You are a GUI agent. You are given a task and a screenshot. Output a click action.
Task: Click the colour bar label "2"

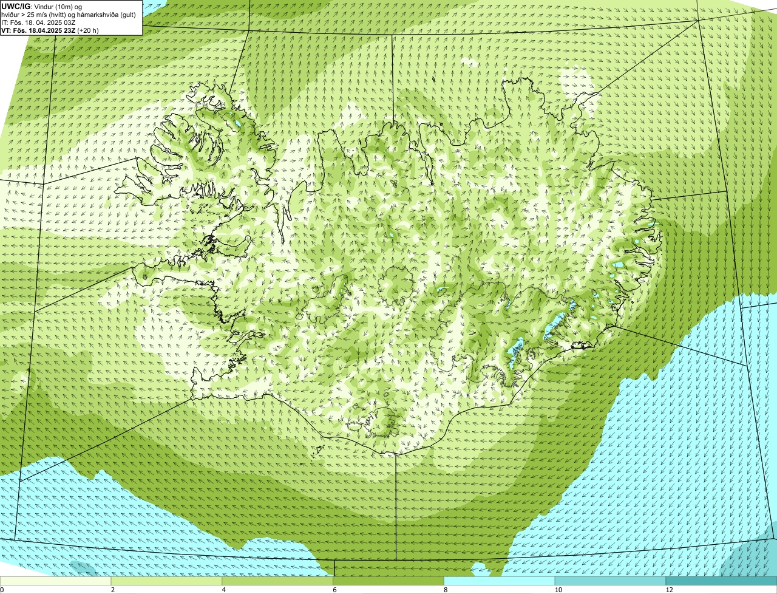(x=113, y=590)
